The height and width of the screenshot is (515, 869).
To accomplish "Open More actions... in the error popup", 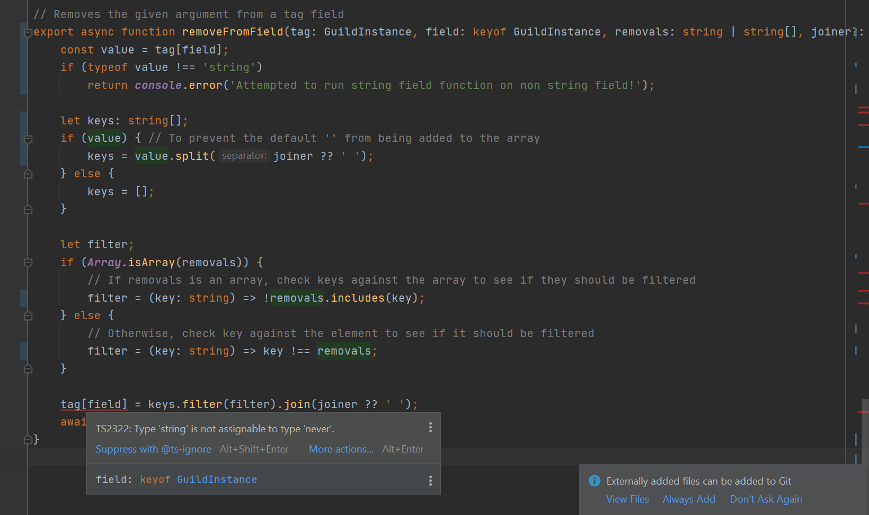I will [340, 449].
